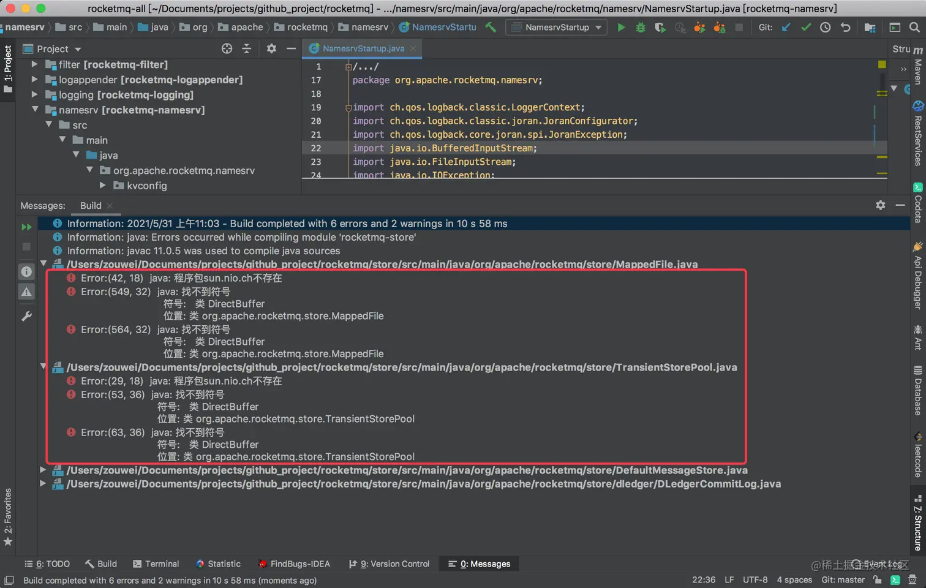Show Git history clock icon
The image size is (926, 588).
click(826, 27)
